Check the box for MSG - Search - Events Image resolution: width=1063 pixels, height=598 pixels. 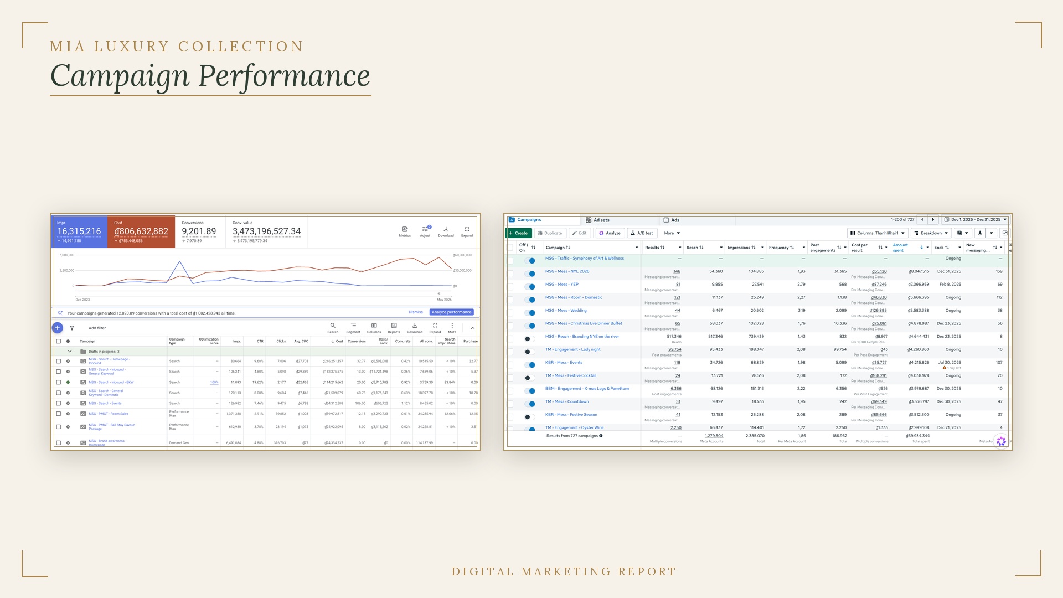point(59,403)
